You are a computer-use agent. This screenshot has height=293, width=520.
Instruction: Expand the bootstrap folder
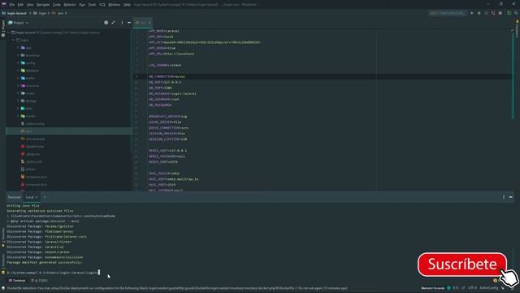(18, 55)
